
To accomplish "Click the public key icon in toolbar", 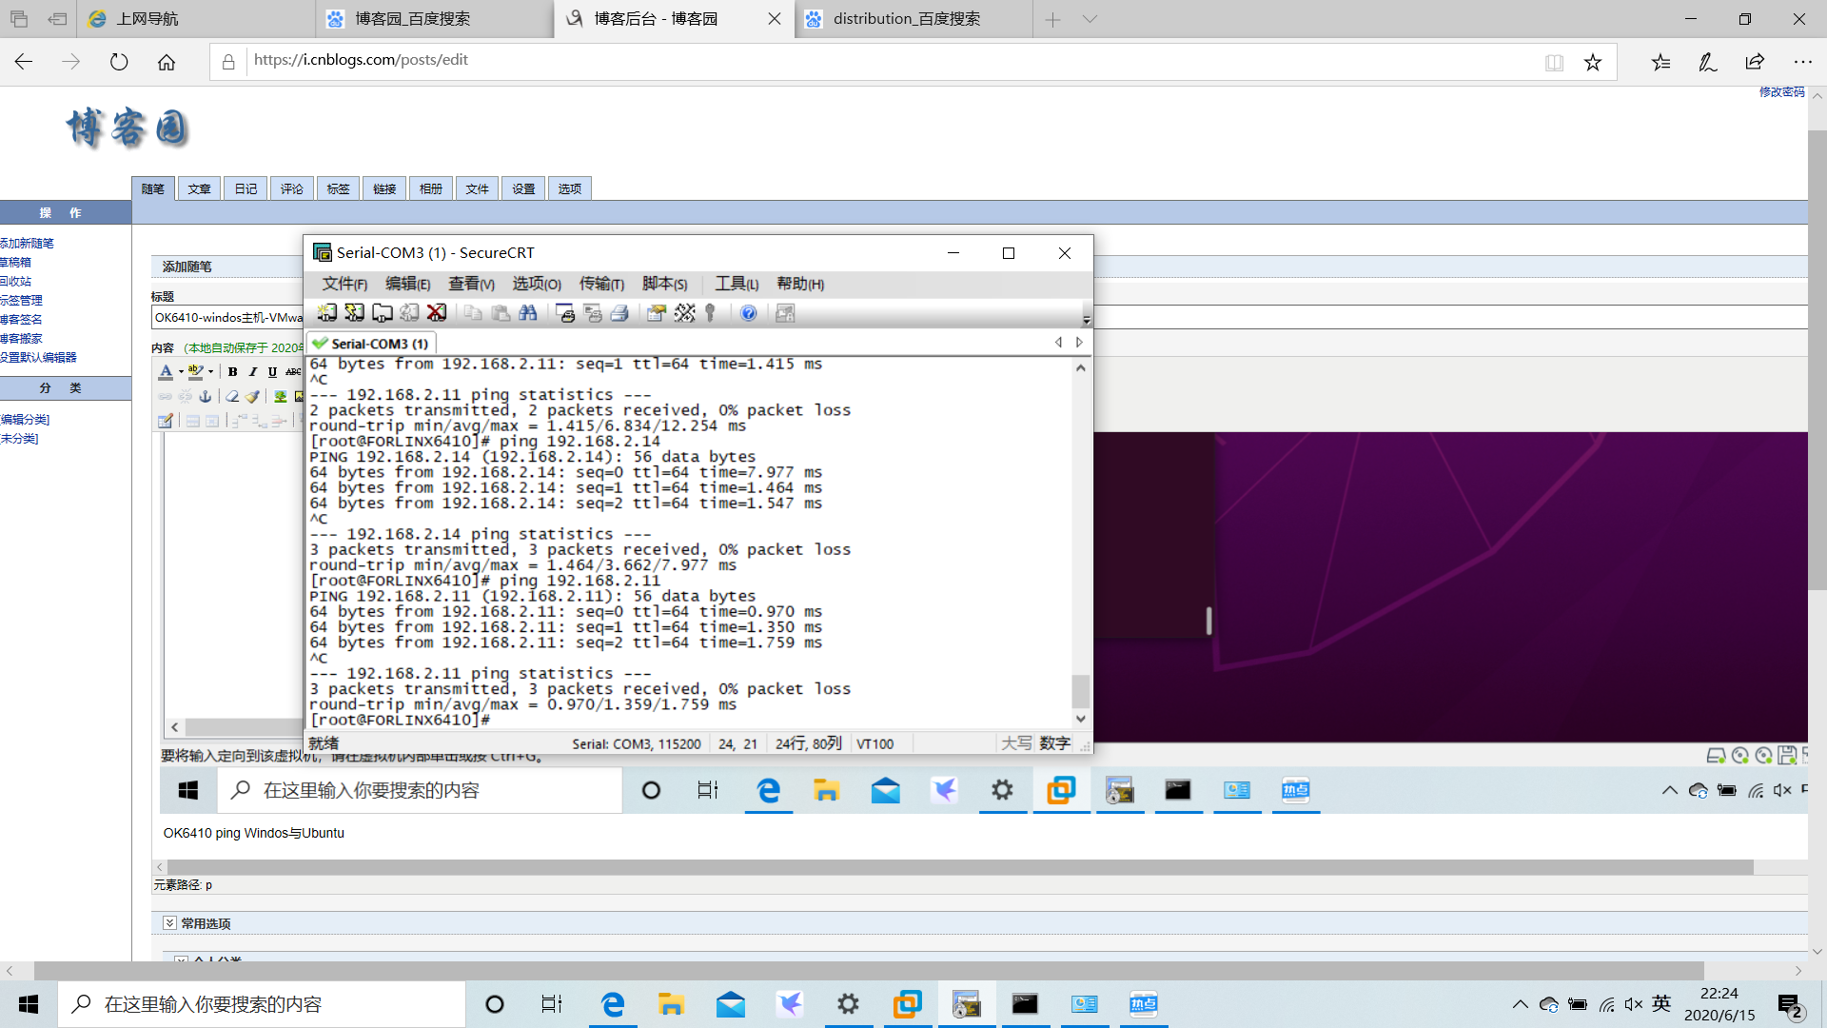I will pos(711,313).
